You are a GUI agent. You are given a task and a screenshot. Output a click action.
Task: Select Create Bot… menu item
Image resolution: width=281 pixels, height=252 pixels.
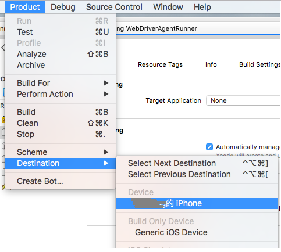[x=61, y=181]
